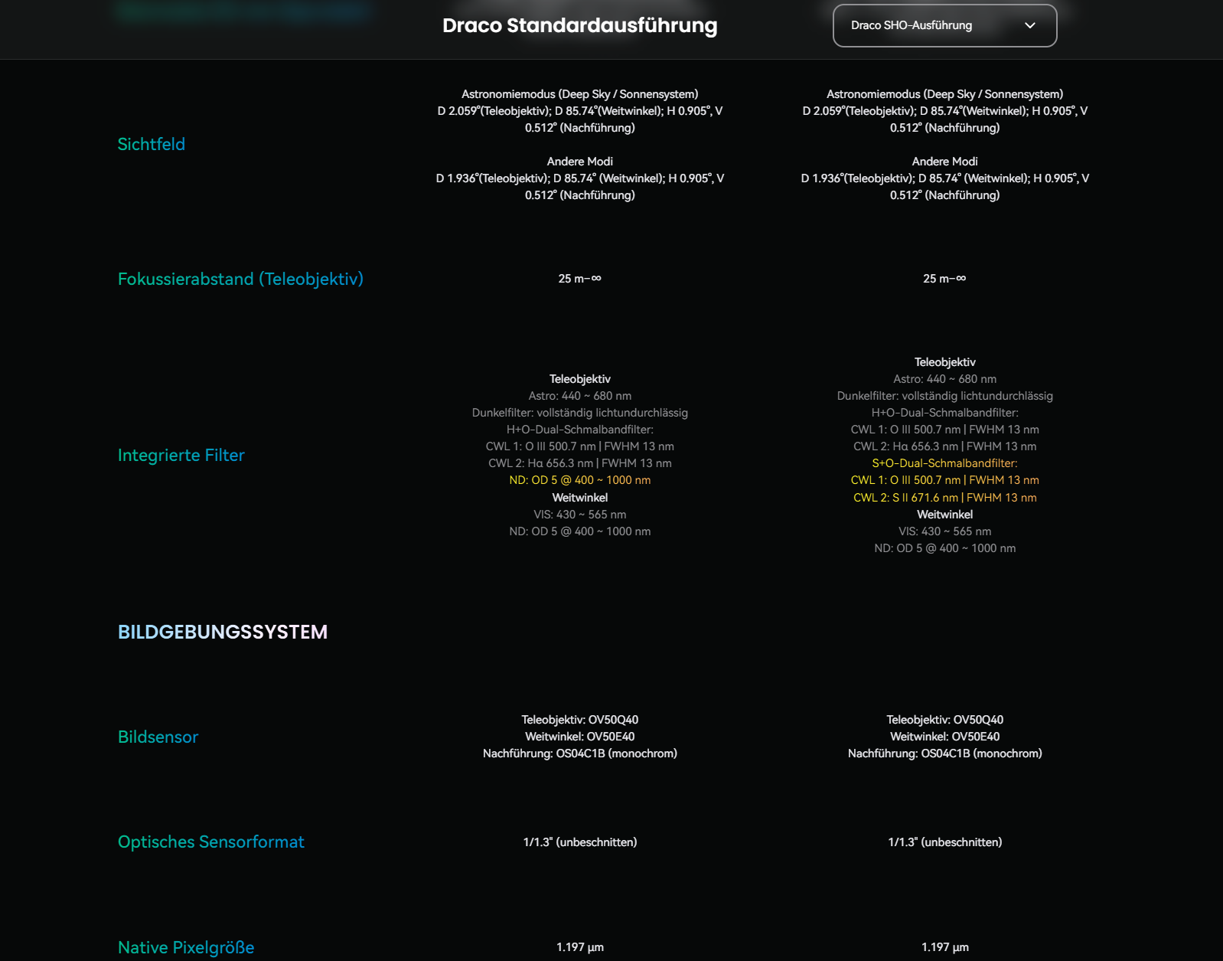The height and width of the screenshot is (961, 1223).
Task: Click Andere Modi in the Standardausführung column
Action: click(x=580, y=162)
